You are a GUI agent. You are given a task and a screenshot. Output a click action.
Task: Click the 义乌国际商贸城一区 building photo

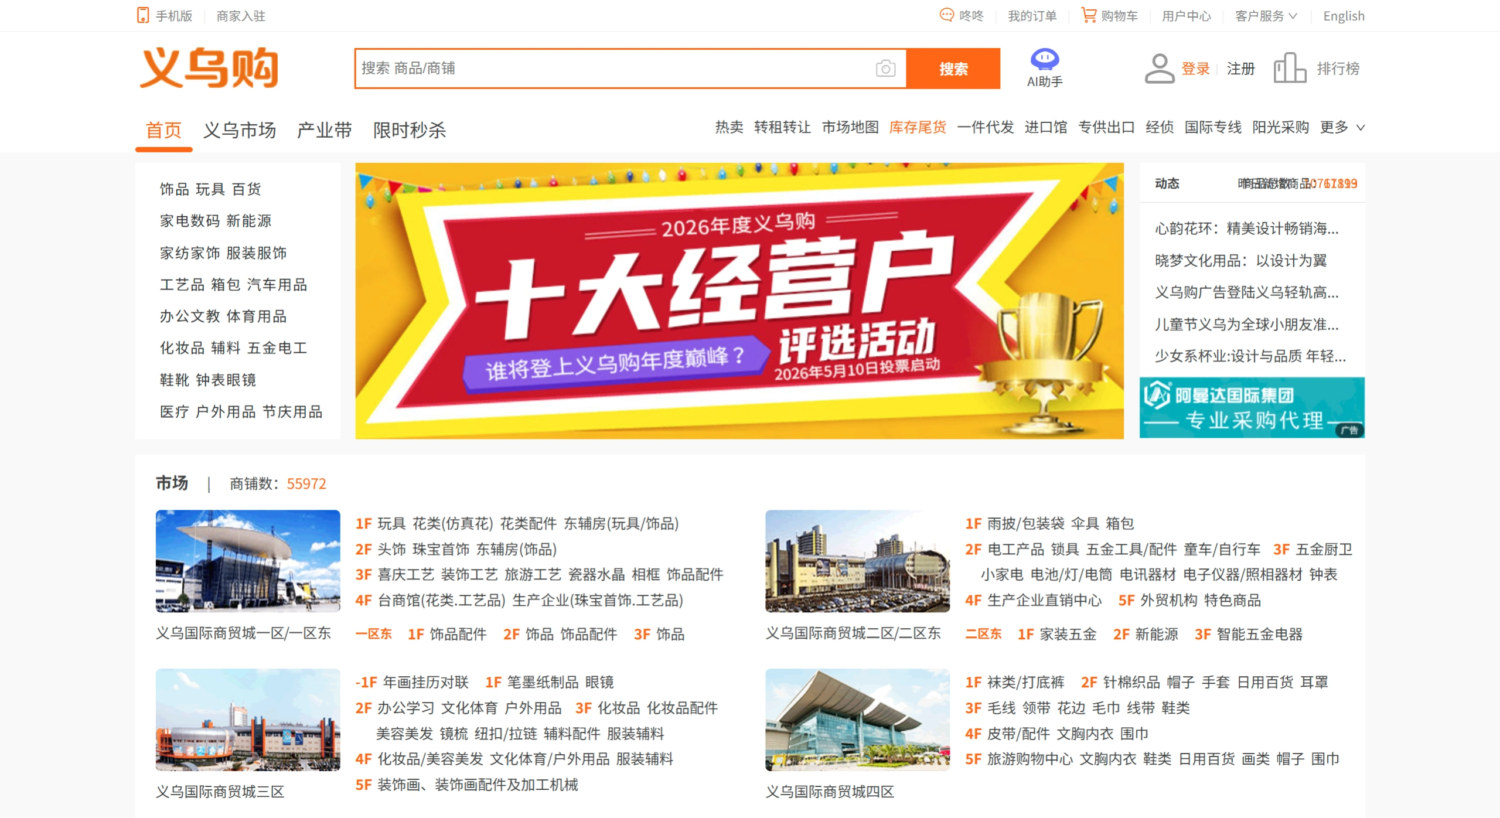pyautogui.click(x=248, y=561)
